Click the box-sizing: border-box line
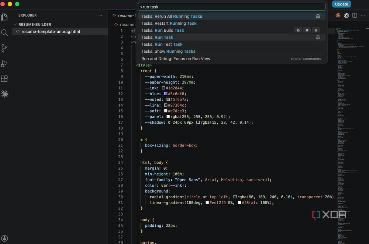369x244 pixels. [x=171, y=145]
